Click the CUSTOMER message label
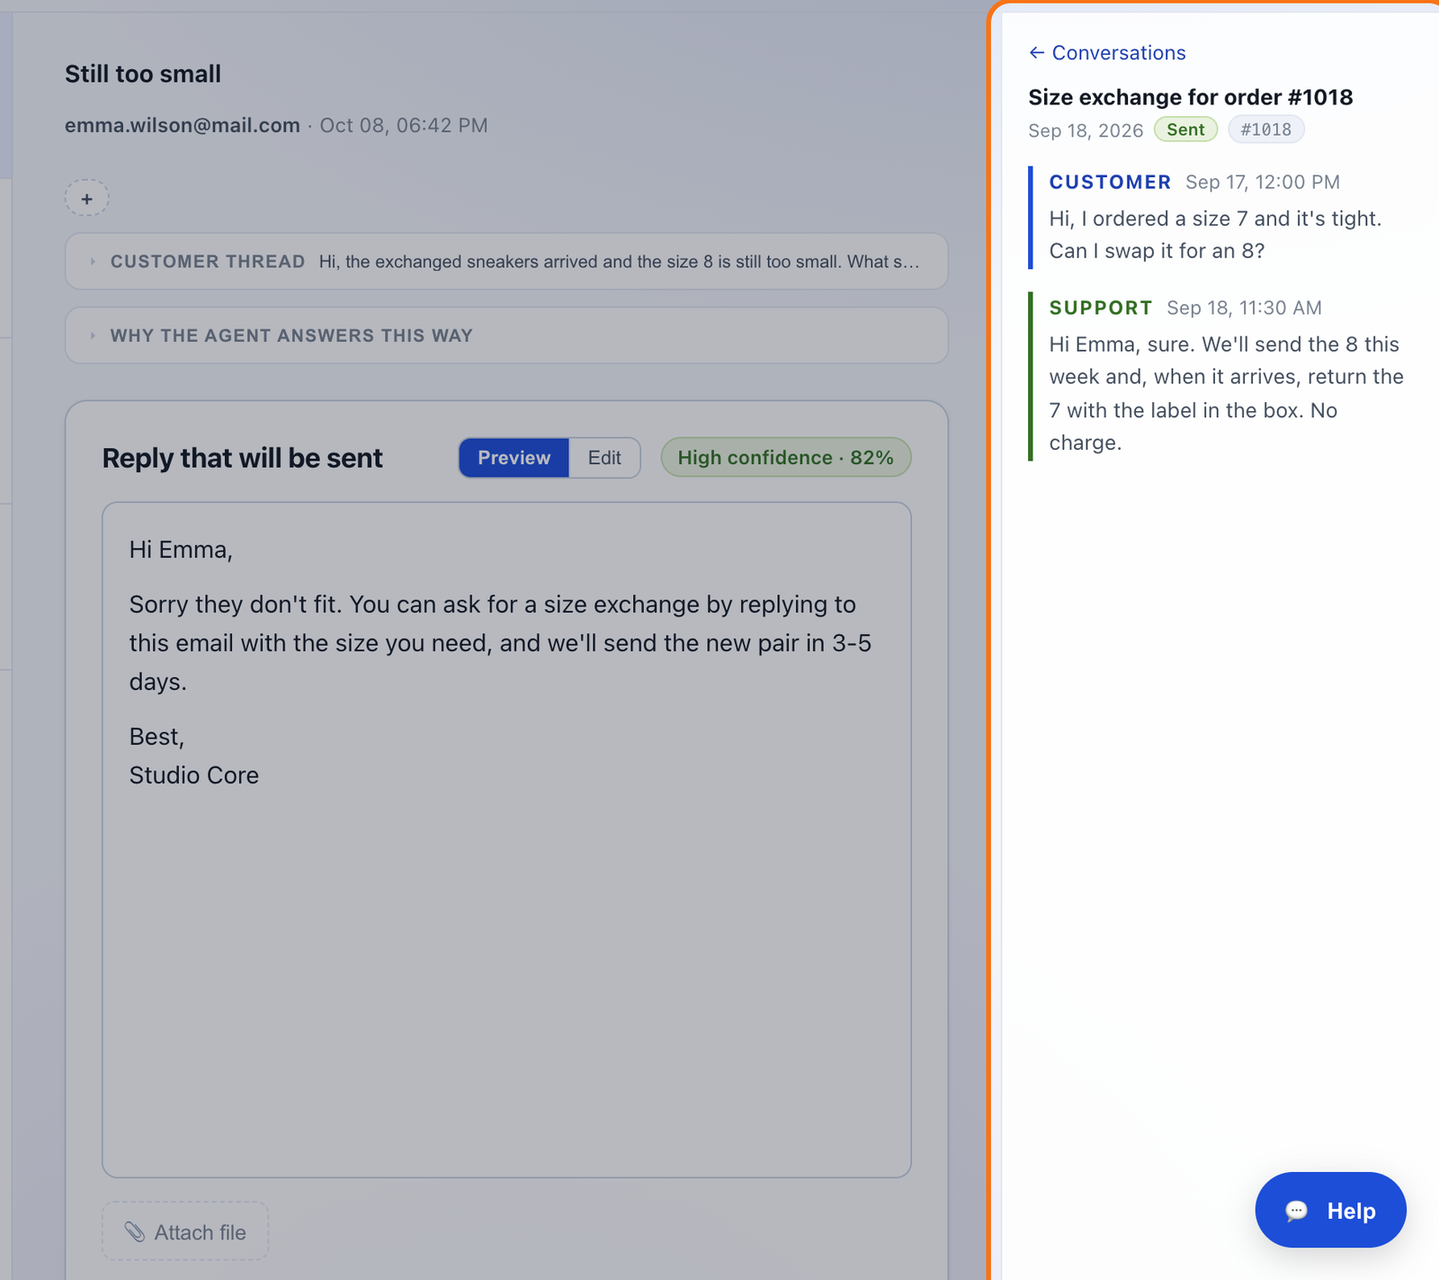The width and height of the screenshot is (1439, 1280). (x=1110, y=183)
